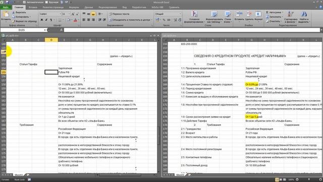The image size is (323, 182).
Task: Click Merge and Center (Объединить и поместить в центре)
Action: pyautogui.click(x=131, y=20)
